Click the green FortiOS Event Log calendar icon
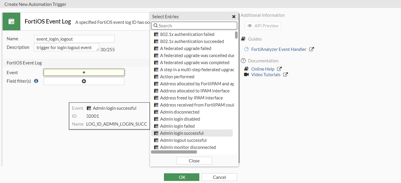This screenshot has width=401, height=183. 11,21
